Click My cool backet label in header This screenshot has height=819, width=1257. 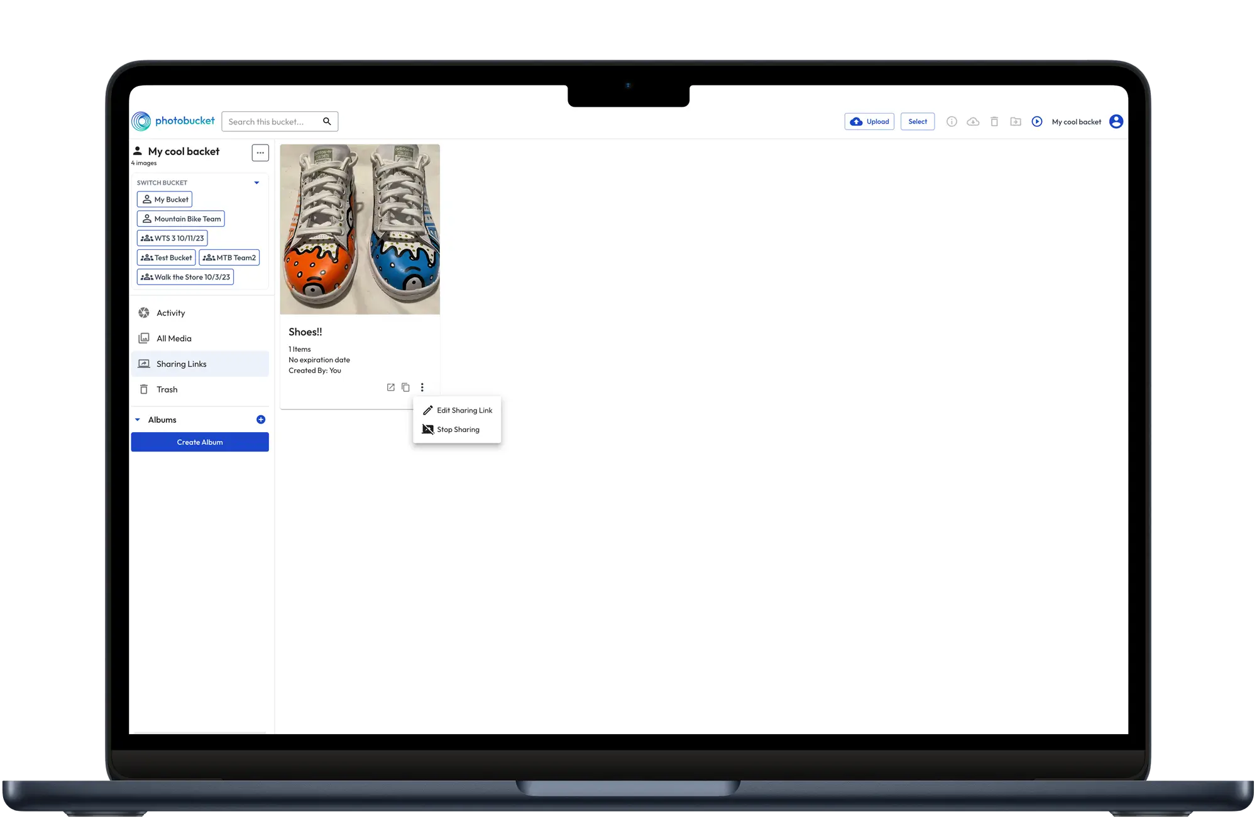(x=1077, y=122)
